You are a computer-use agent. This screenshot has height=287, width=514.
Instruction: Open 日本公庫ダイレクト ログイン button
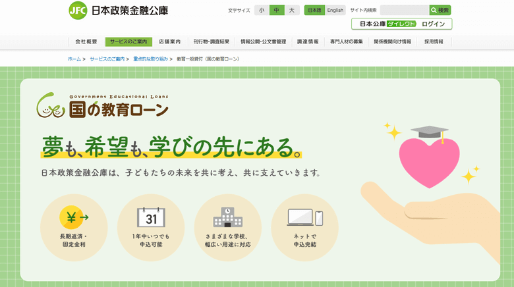(x=401, y=24)
